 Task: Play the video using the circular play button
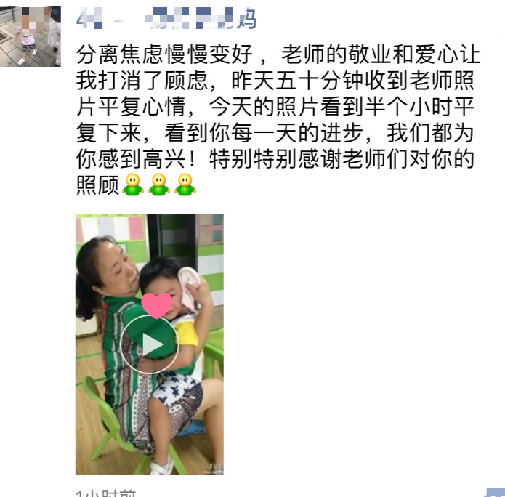point(150,344)
